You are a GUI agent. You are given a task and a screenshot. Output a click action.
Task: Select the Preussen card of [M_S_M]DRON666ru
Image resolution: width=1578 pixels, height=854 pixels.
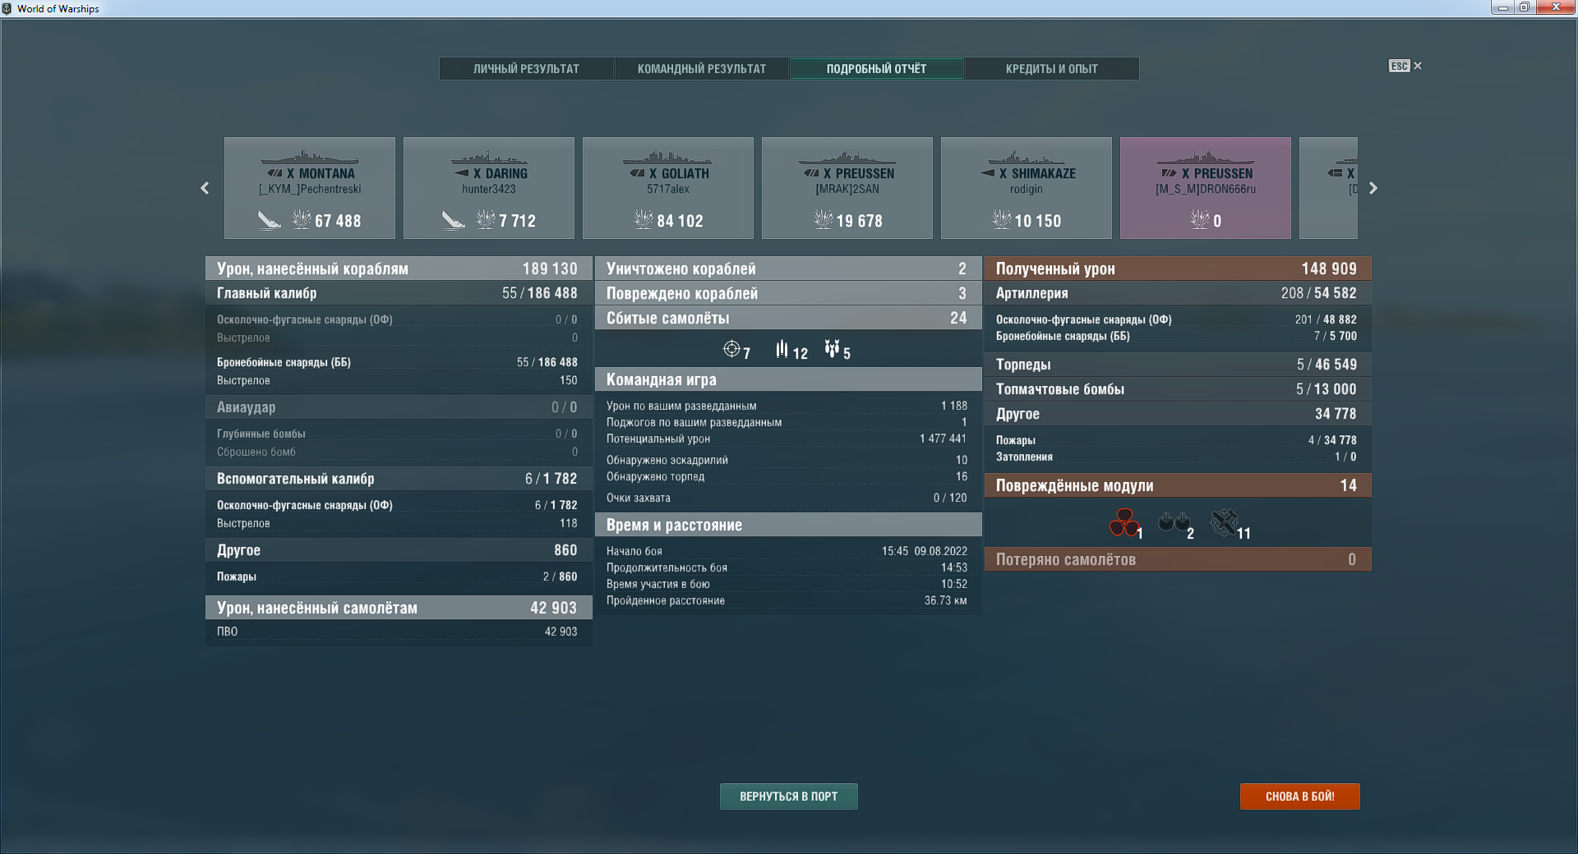1206,188
